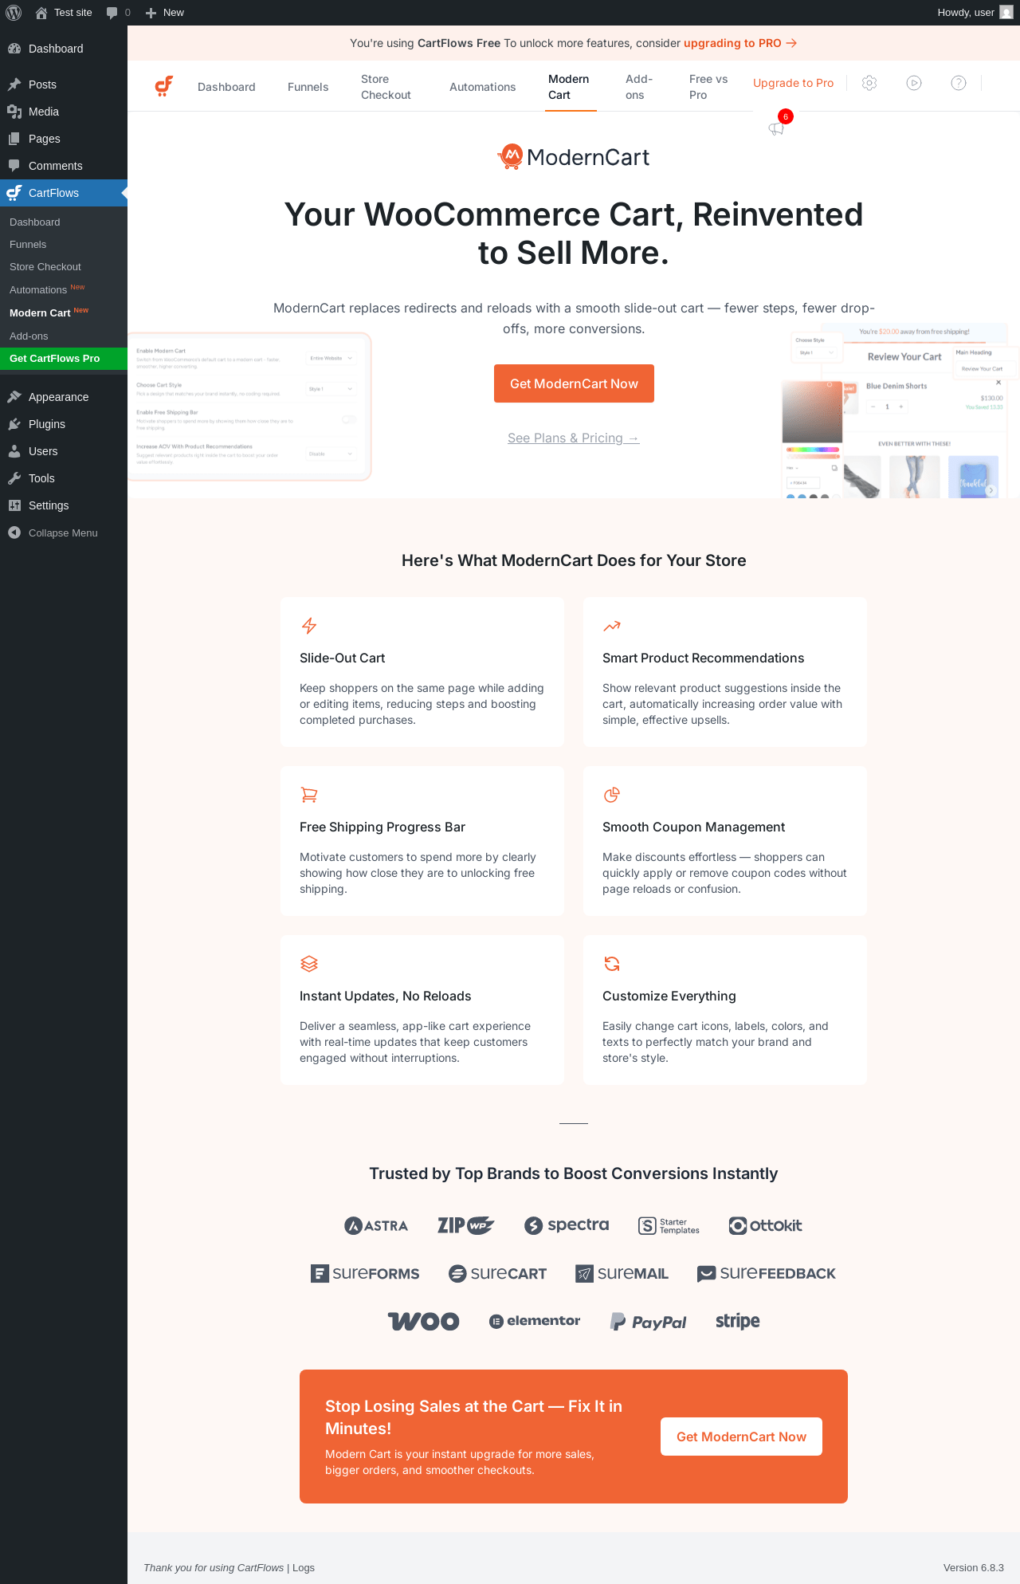Open the Free vs Pro tab
1020x1584 pixels.
(x=708, y=87)
